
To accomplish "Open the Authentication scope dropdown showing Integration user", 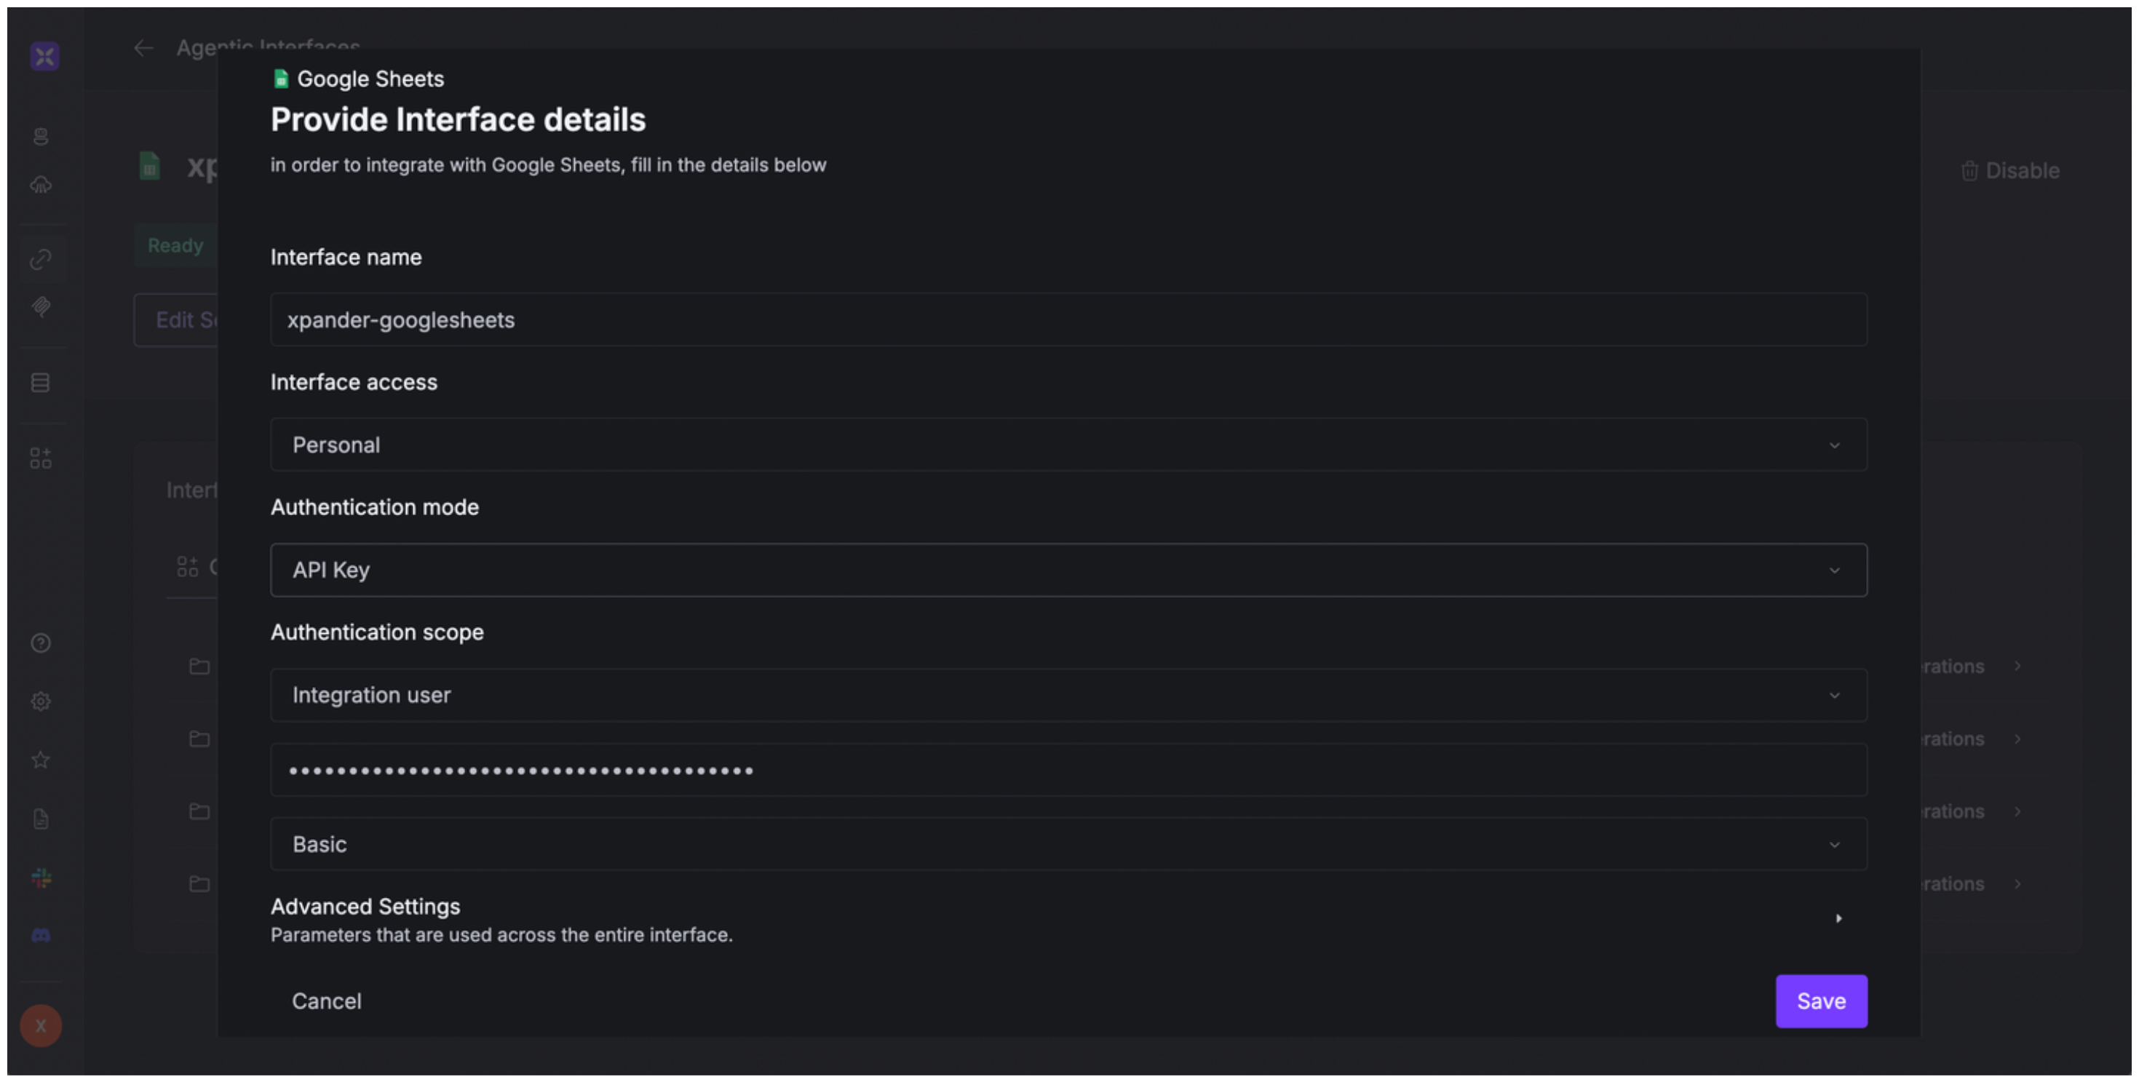I will [x=1068, y=695].
